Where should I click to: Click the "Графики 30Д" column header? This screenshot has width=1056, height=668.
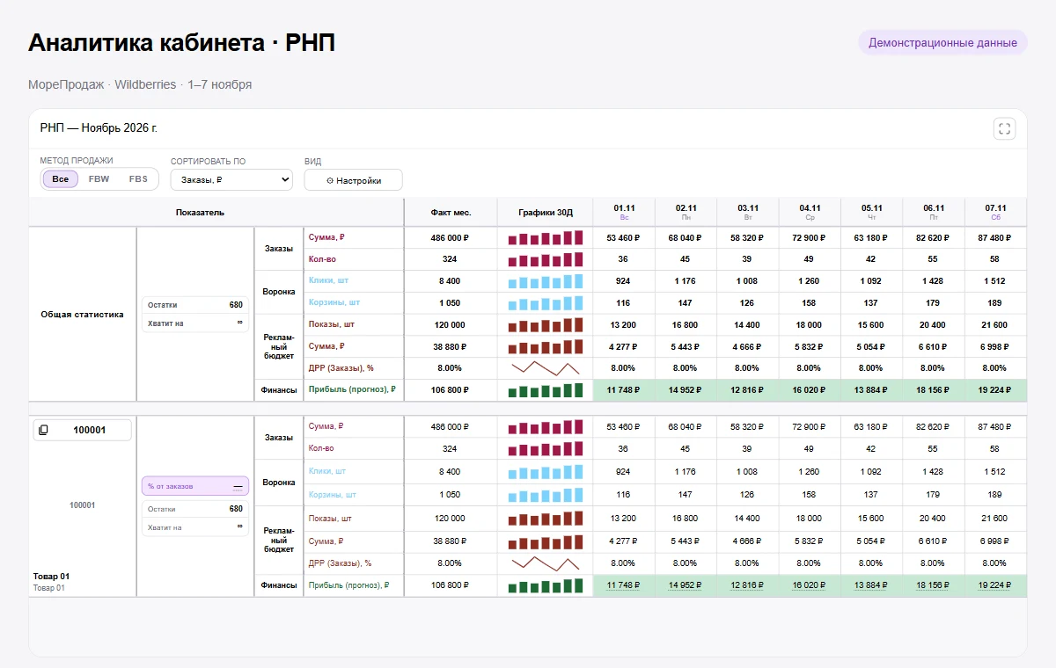pos(546,213)
